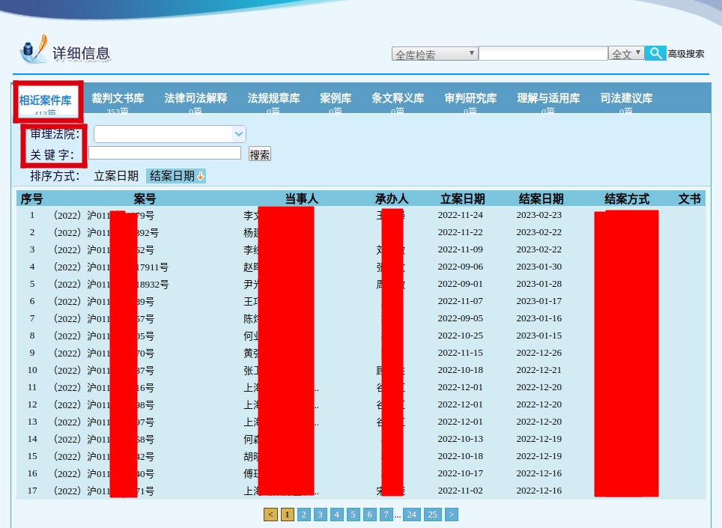Screen dimensions: 722x528
Task: Jump to page 25 of results
Action: click(432, 515)
